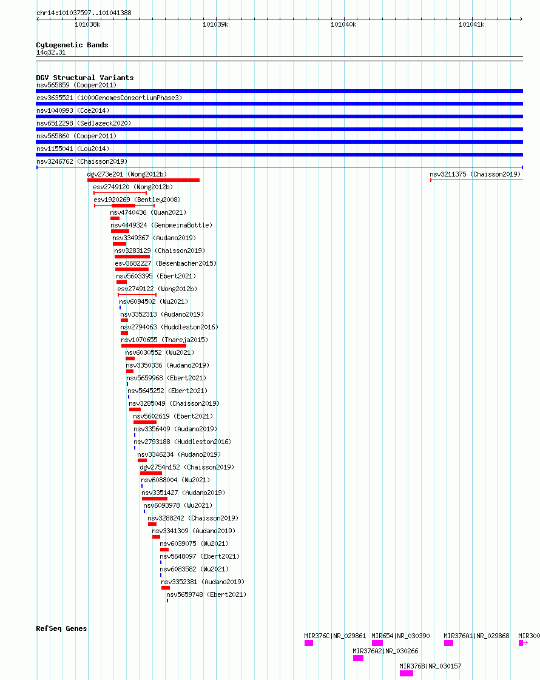This screenshot has width=540, height=680.
Task: Click the 101039k ruler tick label
Action: [x=215, y=25]
